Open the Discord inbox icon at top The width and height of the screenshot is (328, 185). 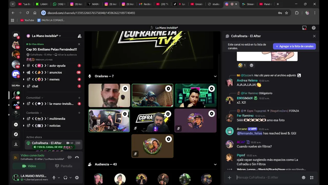[x=304, y=28]
